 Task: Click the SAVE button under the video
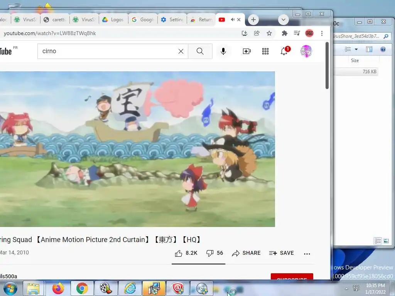pyautogui.click(x=281, y=253)
